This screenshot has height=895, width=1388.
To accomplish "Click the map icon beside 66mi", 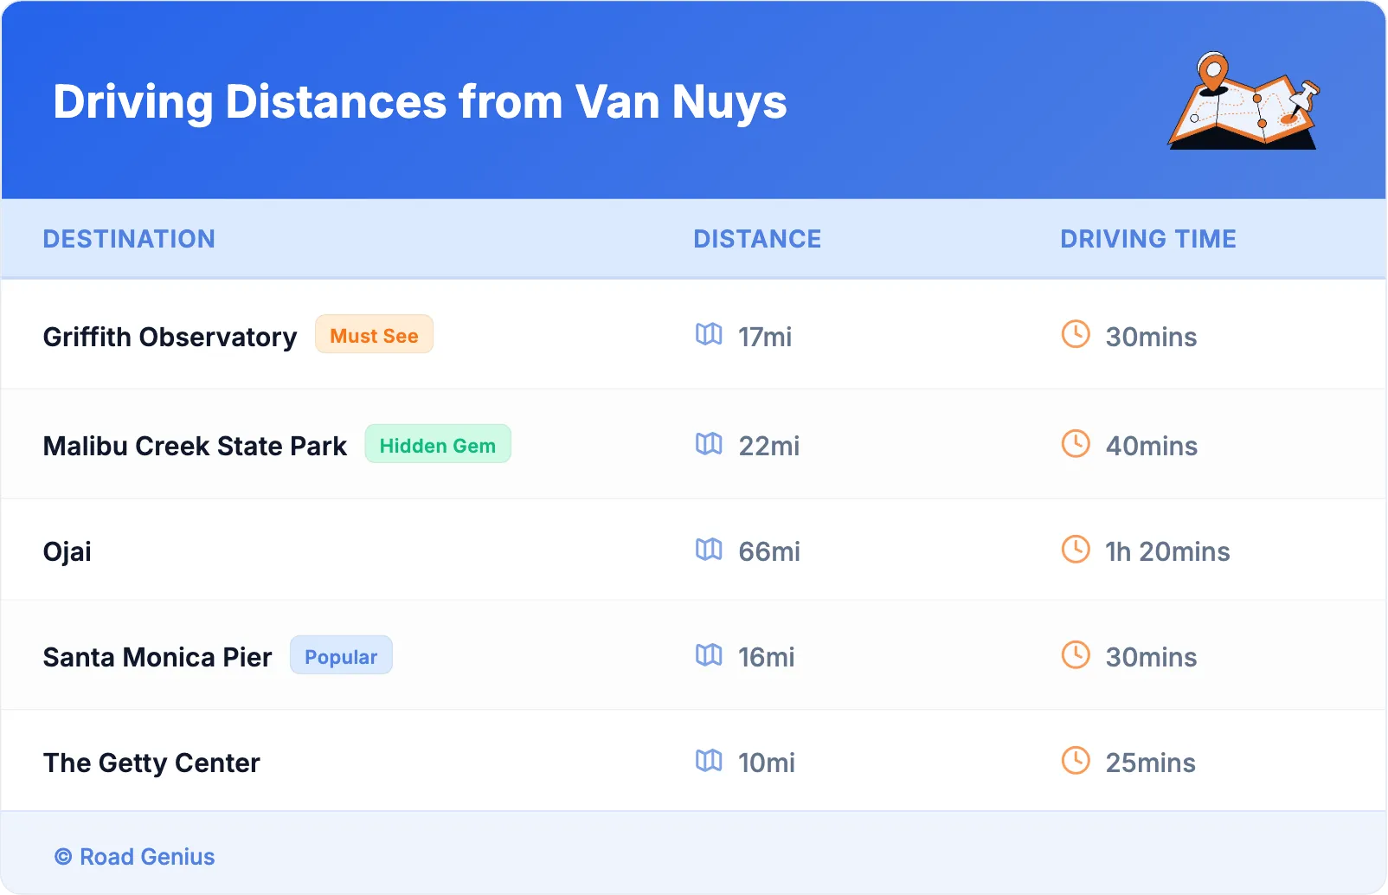I will (x=709, y=550).
